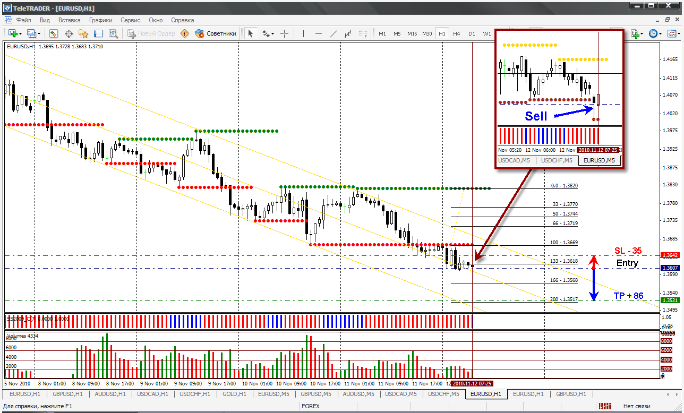This screenshot has height=413, width=684.
Task: Click the yellow diamond alert icon
Action: point(184,33)
